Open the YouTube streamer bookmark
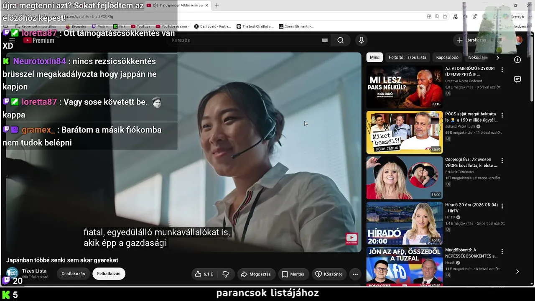535x301 pixels. click(x=173, y=26)
